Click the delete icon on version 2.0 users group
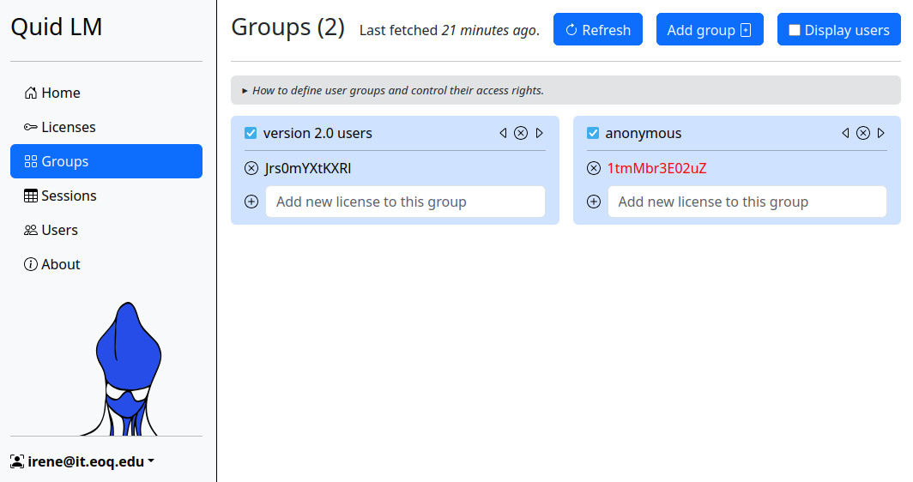The height and width of the screenshot is (482, 913). 521,133
